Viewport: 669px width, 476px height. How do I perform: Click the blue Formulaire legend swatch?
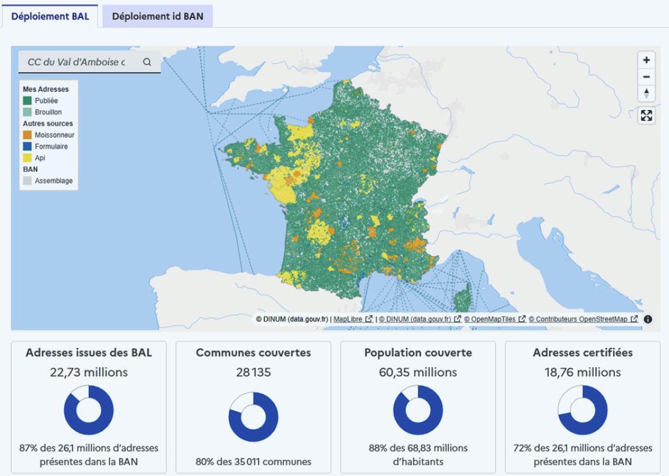pos(27,146)
